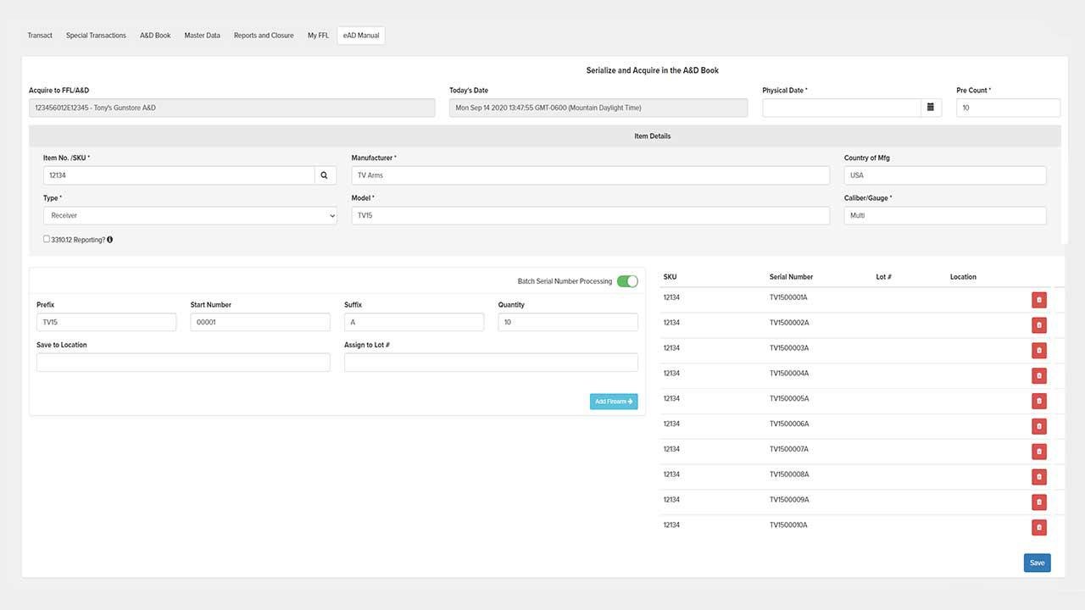Click the Suffix input field
This screenshot has height=610, width=1085.
coord(414,322)
